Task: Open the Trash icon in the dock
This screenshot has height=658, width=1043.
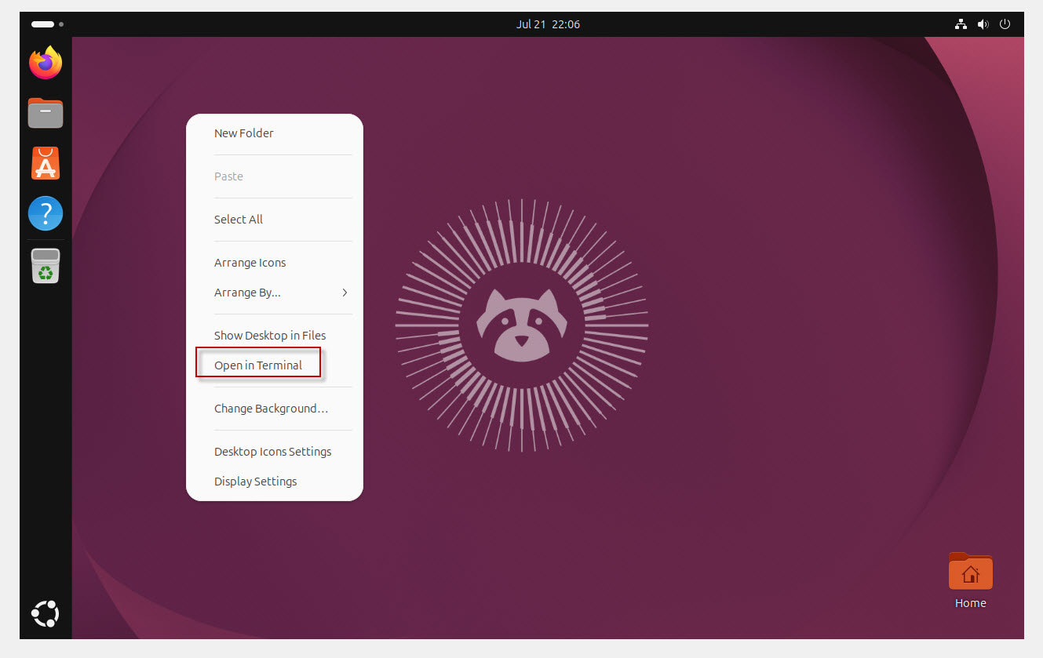Action: (x=46, y=265)
